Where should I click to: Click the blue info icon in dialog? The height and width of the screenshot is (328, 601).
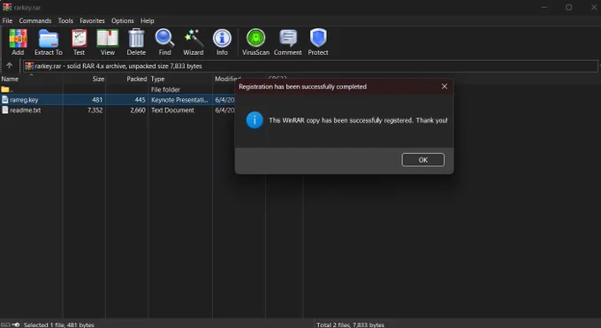[255, 120]
